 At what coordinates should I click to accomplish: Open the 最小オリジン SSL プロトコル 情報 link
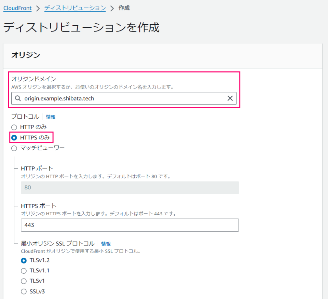[107, 243]
